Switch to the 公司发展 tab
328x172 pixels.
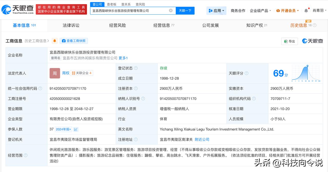[210, 25]
